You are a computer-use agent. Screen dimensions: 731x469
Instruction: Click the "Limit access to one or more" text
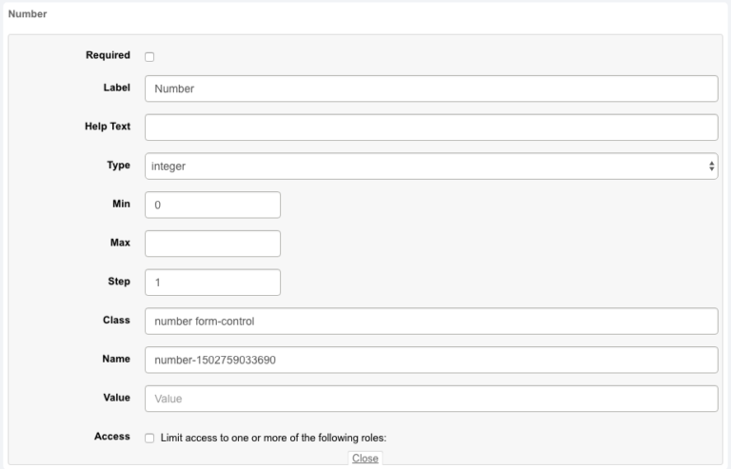(x=274, y=438)
